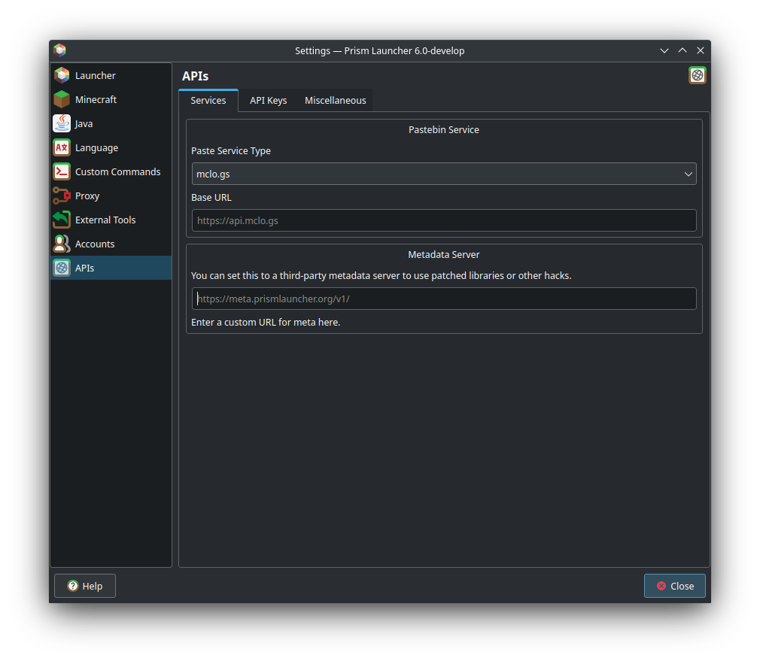760x661 pixels.
Task: Select the Minecraft grass block icon
Action: (x=62, y=99)
